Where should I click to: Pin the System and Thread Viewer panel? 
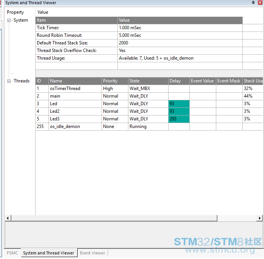click(x=253, y=3)
